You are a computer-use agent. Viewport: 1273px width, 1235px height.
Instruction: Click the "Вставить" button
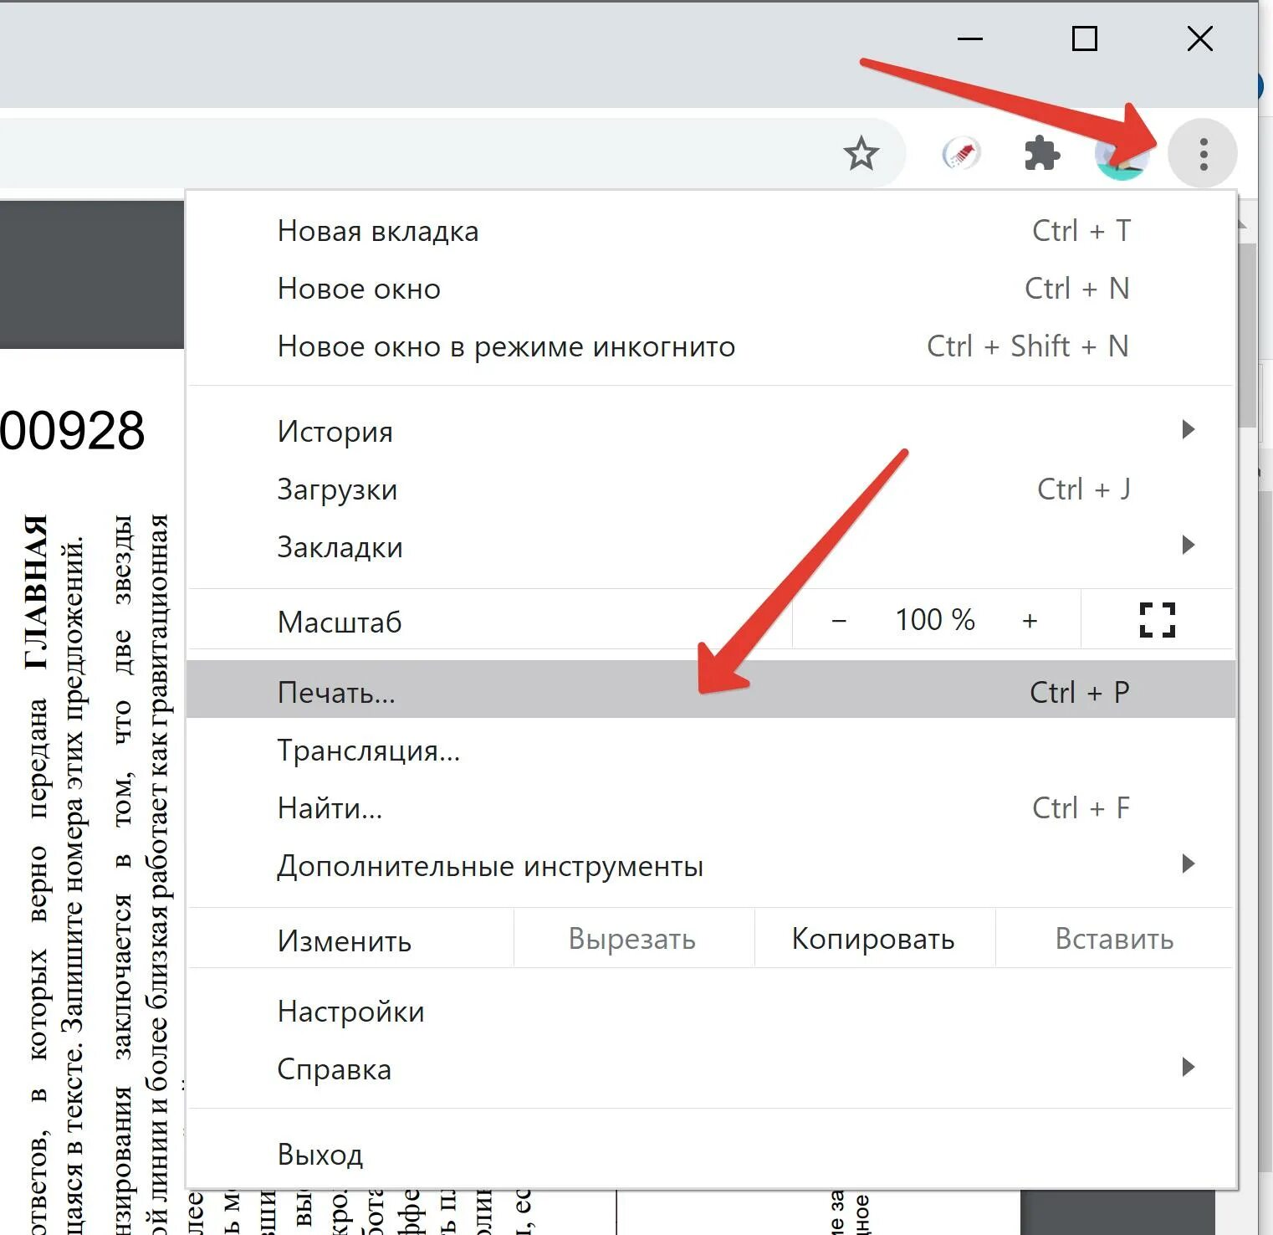(x=1114, y=939)
